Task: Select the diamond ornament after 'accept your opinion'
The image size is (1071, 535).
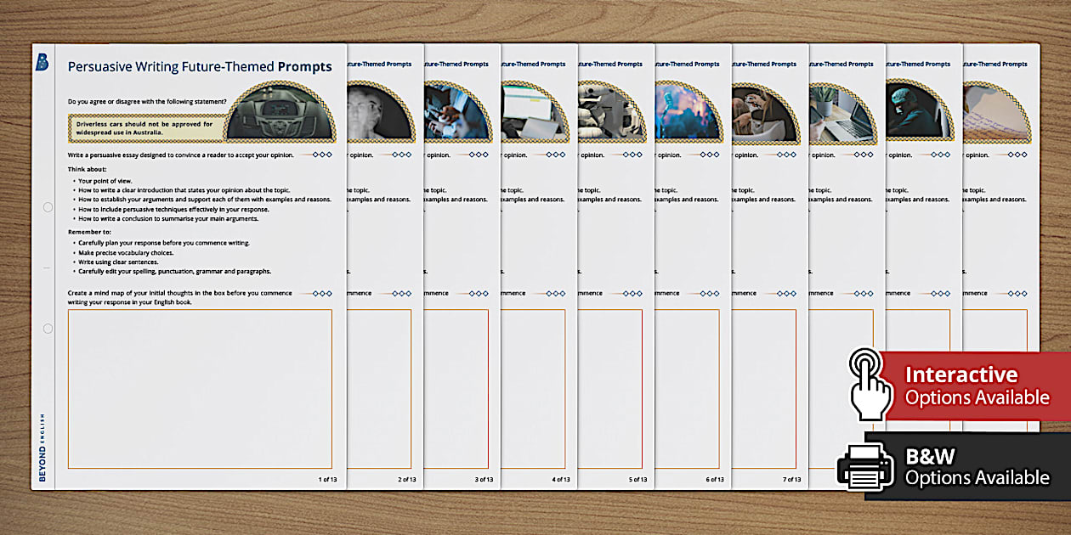Action: pyautogui.click(x=321, y=155)
